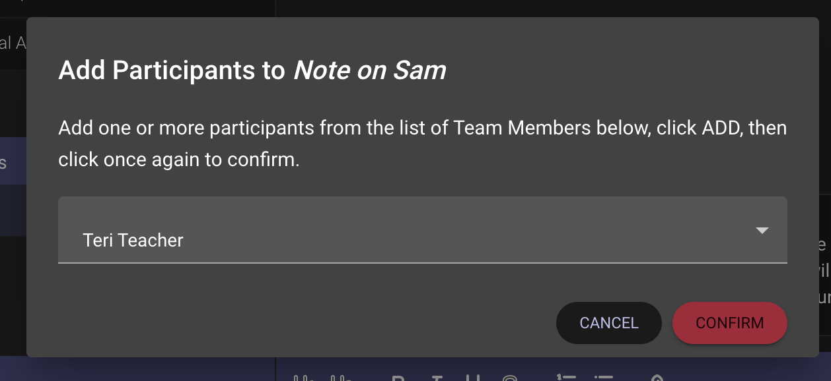Insert a numbered list from the toolbar
The image size is (831, 381).
[566, 378]
